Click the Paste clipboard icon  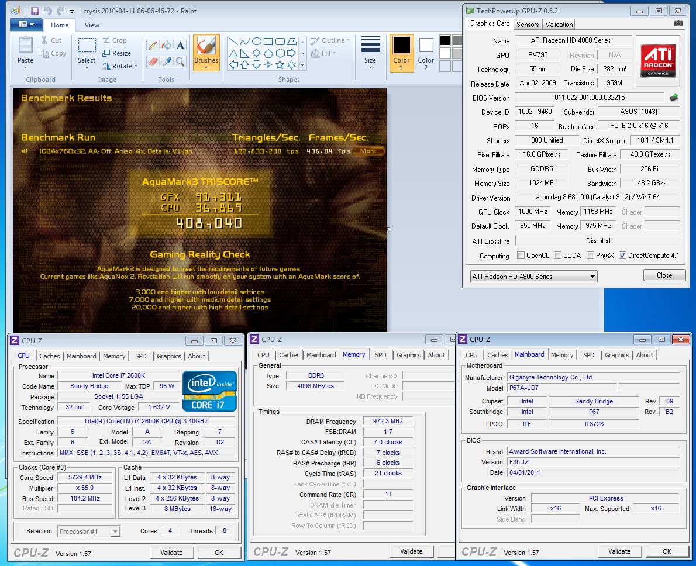click(x=25, y=46)
